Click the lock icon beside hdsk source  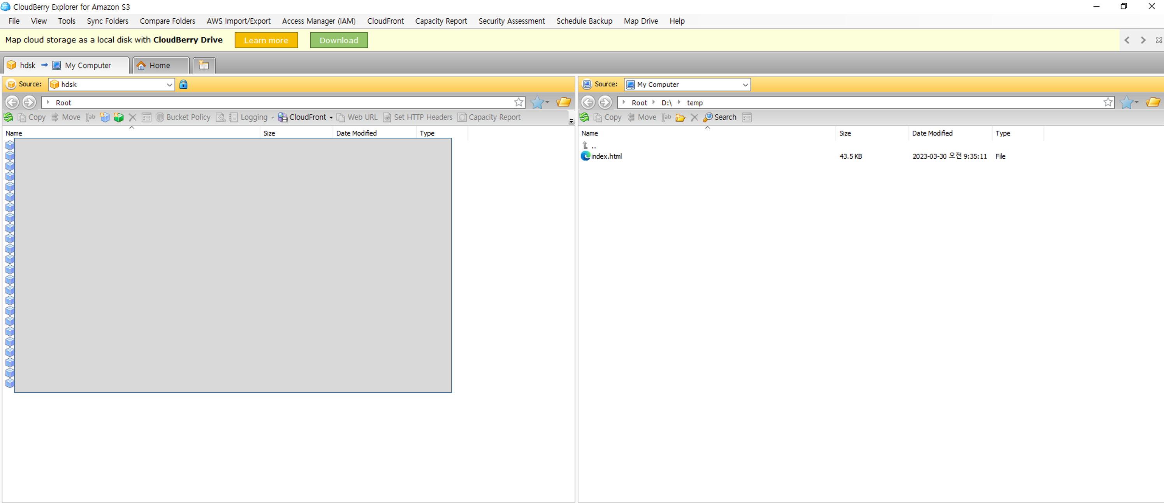coord(183,84)
